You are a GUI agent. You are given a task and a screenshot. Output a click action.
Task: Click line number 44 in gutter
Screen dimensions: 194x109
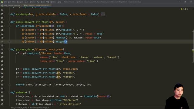[x=2, y=42]
